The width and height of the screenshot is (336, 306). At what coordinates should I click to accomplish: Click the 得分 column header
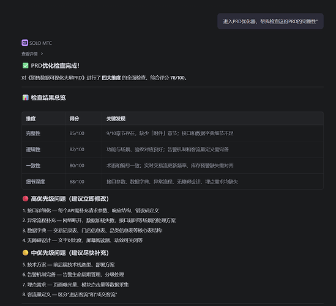click(x=74, y=119)
